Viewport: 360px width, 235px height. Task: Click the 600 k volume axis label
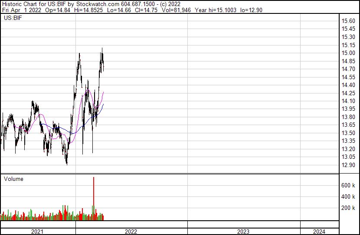point(348,185)
